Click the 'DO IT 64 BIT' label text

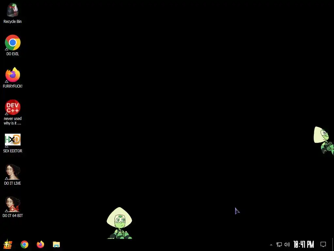click(x=13, y=216)
